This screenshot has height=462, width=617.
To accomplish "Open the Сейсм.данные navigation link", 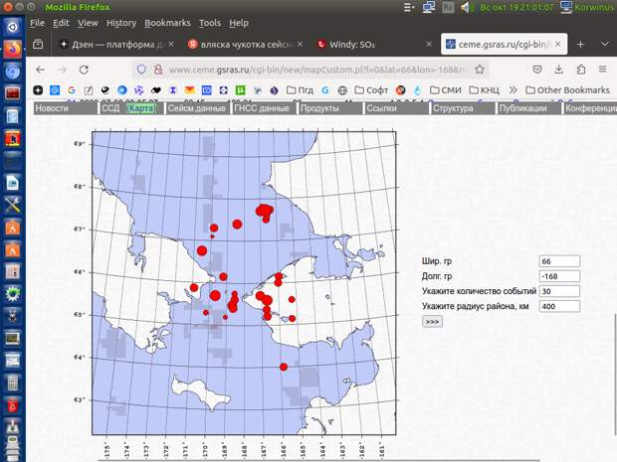I will coord(196,108).
